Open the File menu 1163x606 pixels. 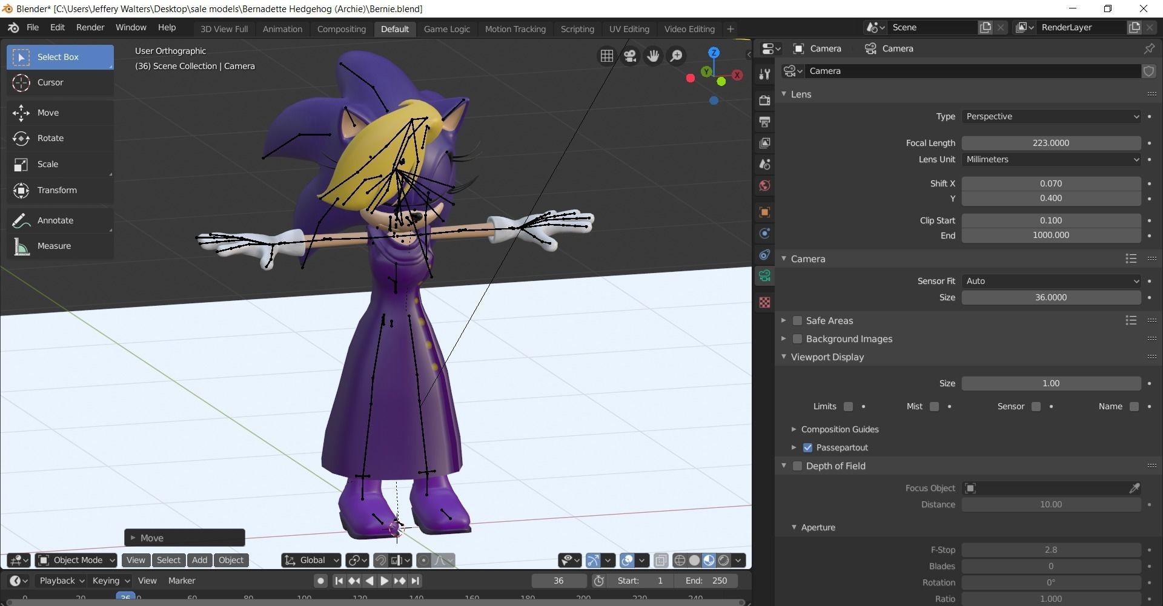coord(33,28)
